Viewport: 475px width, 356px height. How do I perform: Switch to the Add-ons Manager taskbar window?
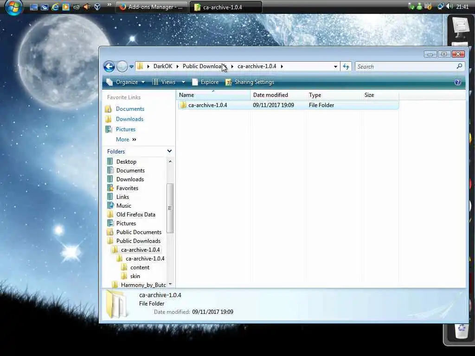[152, 7]
